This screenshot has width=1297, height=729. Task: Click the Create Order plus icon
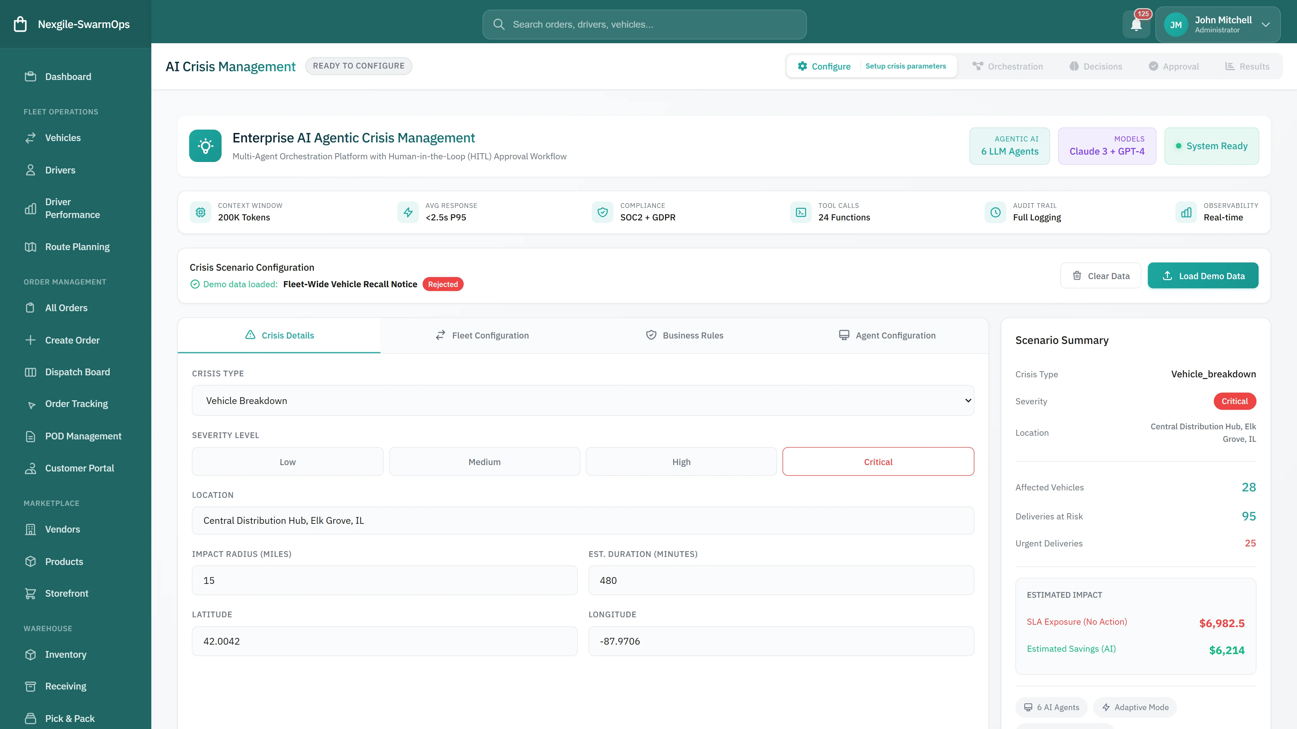pos(31,340)
